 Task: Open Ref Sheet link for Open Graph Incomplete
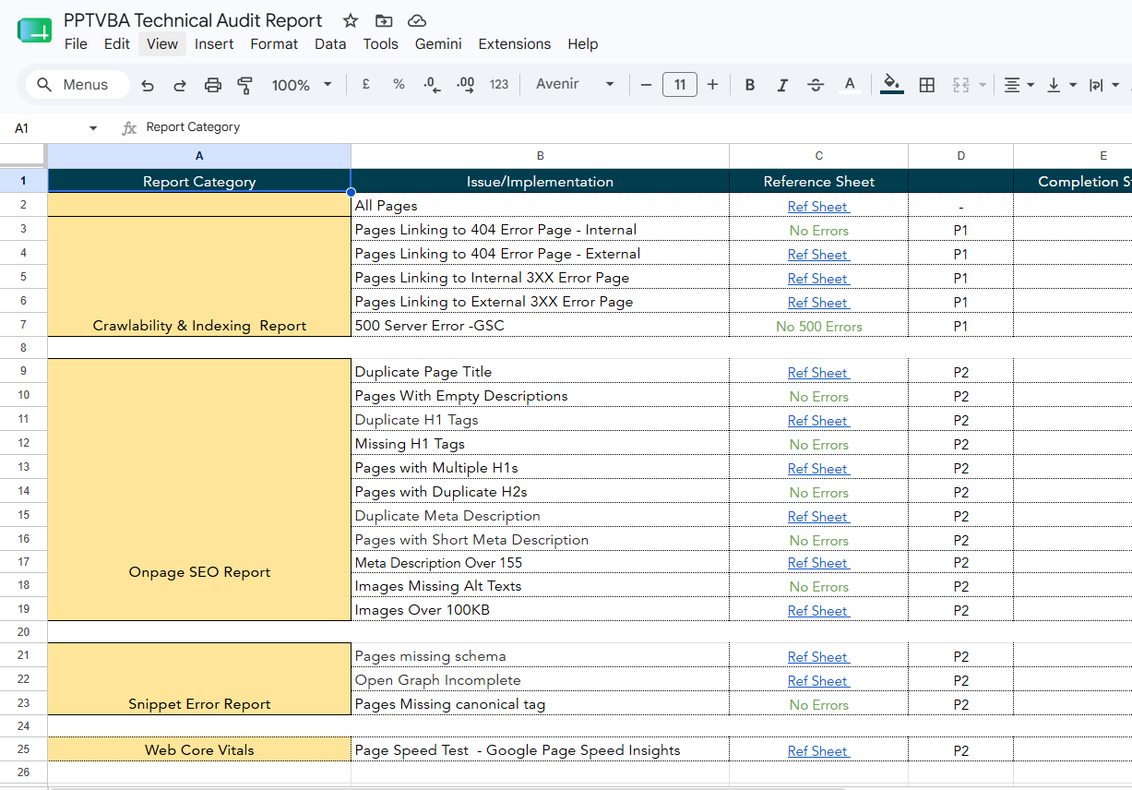[x=818, y=681]
